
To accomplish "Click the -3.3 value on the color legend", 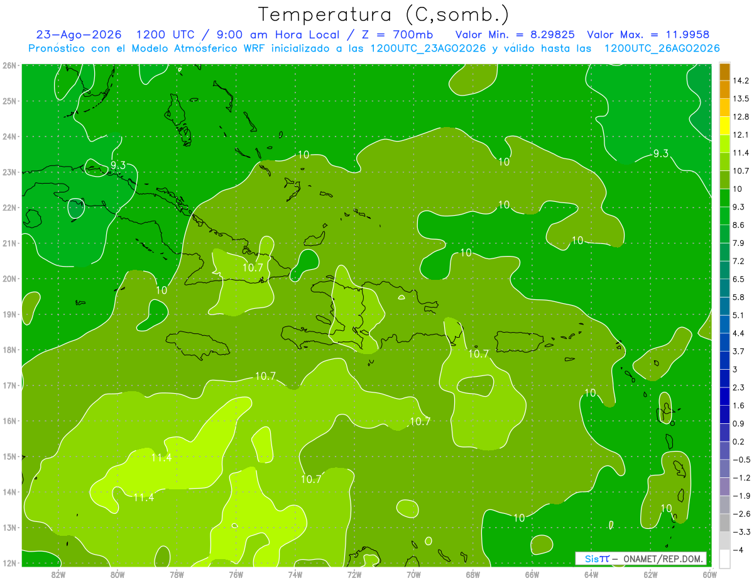I will (742, 532).
